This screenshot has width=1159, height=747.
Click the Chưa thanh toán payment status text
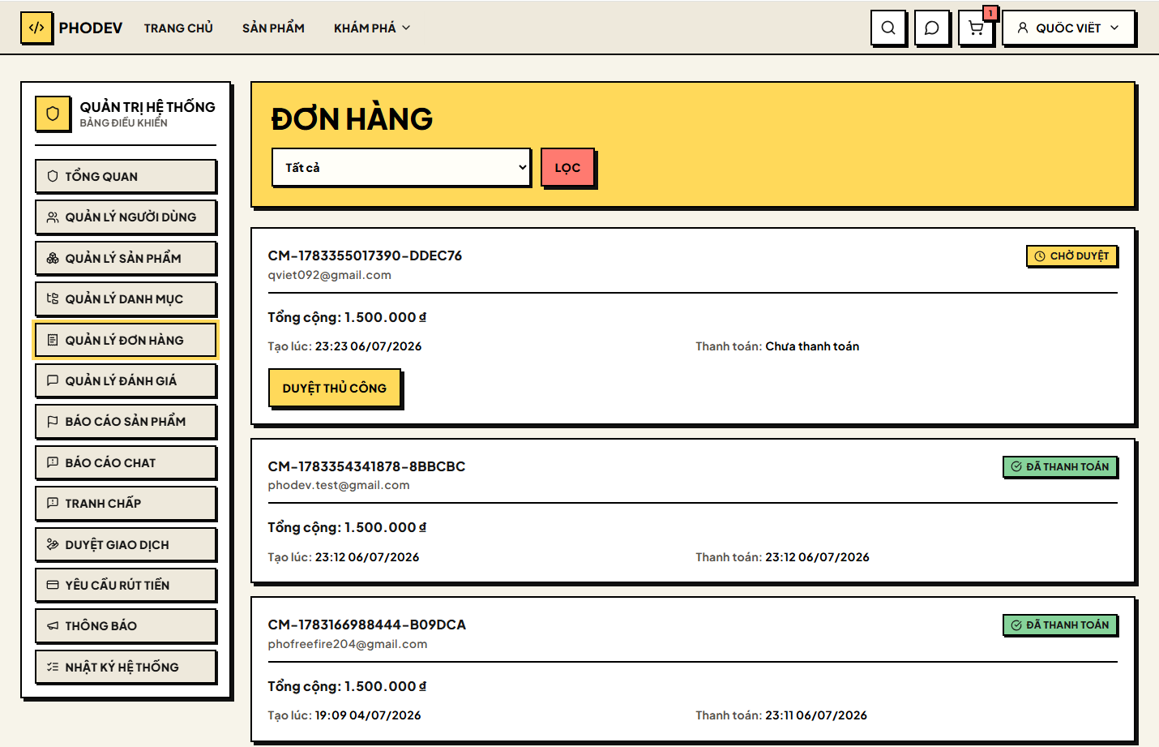click(812, 346)
